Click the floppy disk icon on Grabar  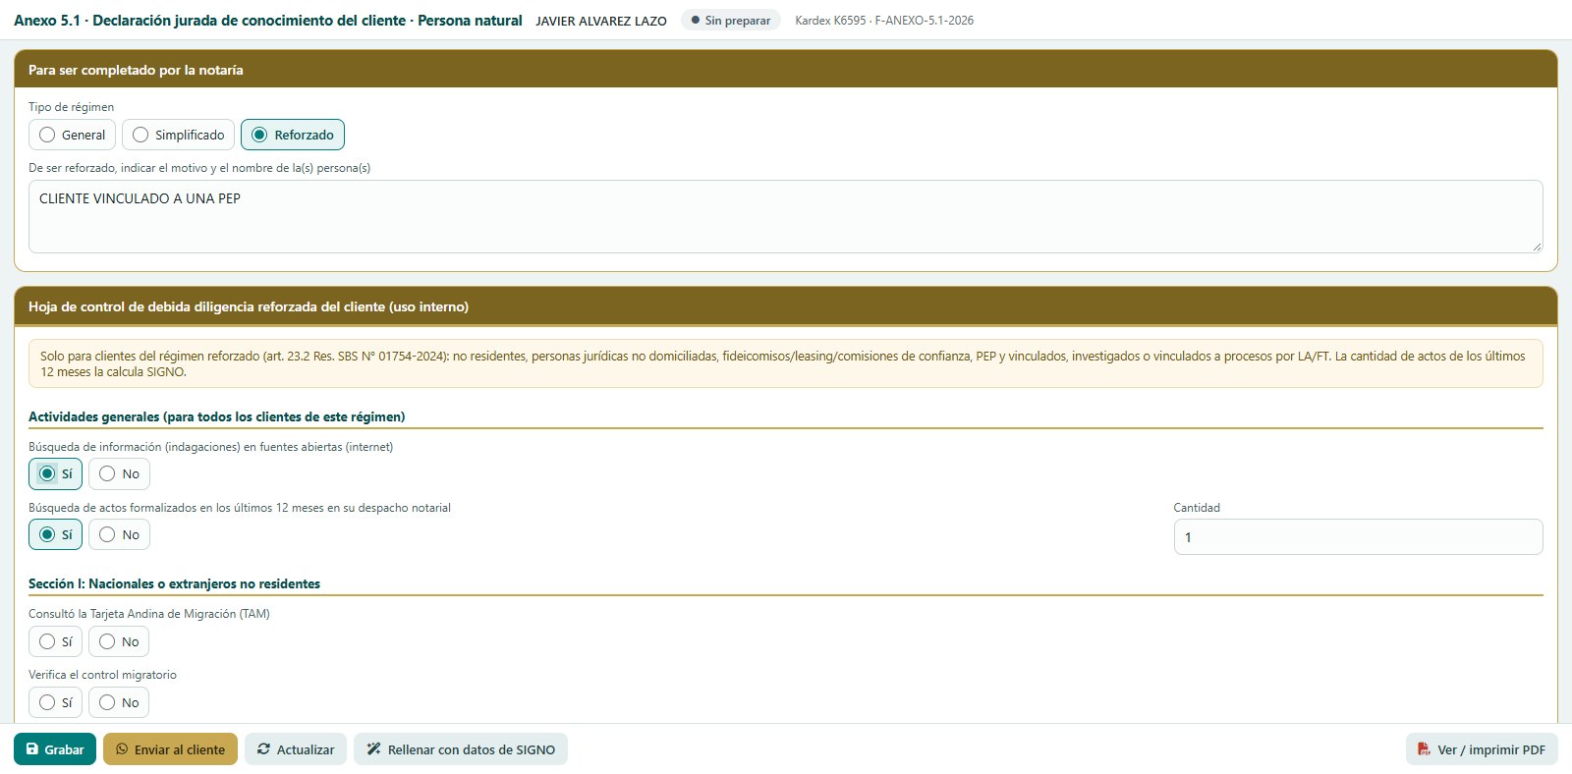32,749
